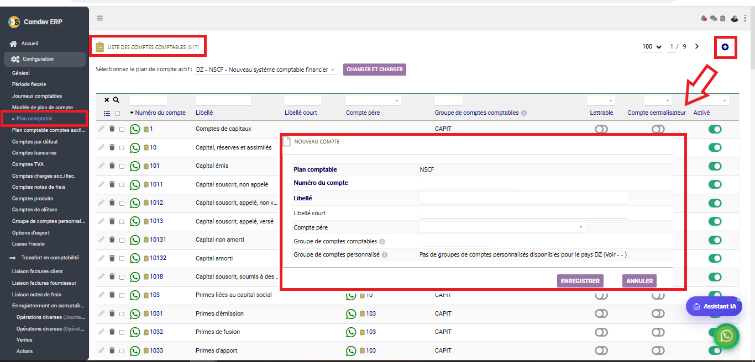Go to Journaux comptables

(x=37, y=96)
